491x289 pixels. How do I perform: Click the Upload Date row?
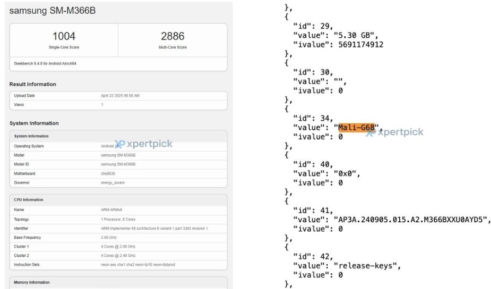click(118, 96)
